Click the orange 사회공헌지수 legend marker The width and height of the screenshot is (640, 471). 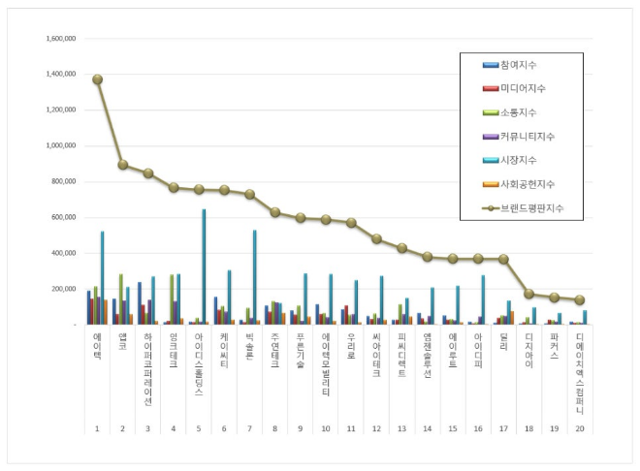coord(490,184)
